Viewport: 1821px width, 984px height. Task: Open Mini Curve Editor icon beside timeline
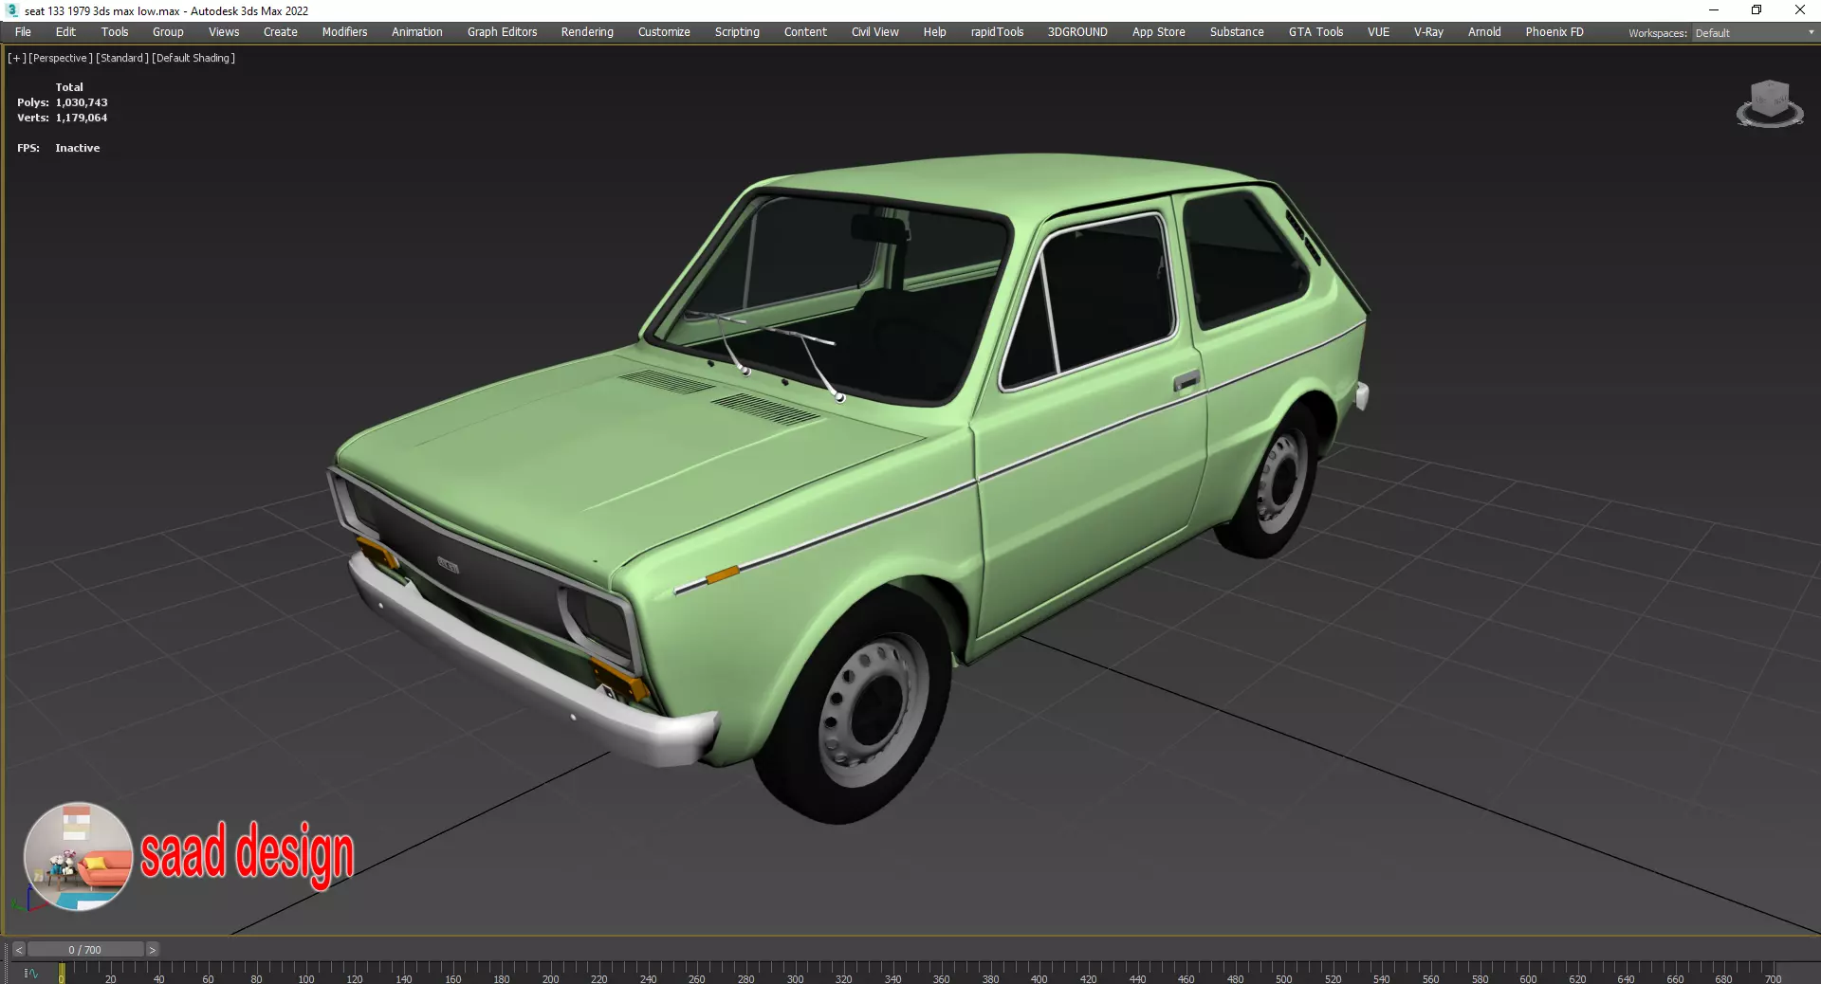point(30,974)
